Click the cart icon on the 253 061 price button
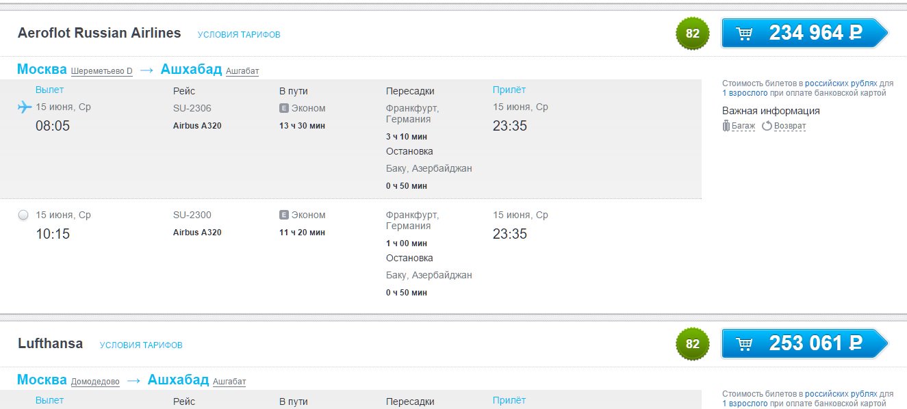This screenshot has height=409, width=907. 744,343
